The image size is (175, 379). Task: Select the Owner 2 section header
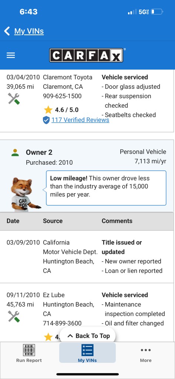click(87, 157)
